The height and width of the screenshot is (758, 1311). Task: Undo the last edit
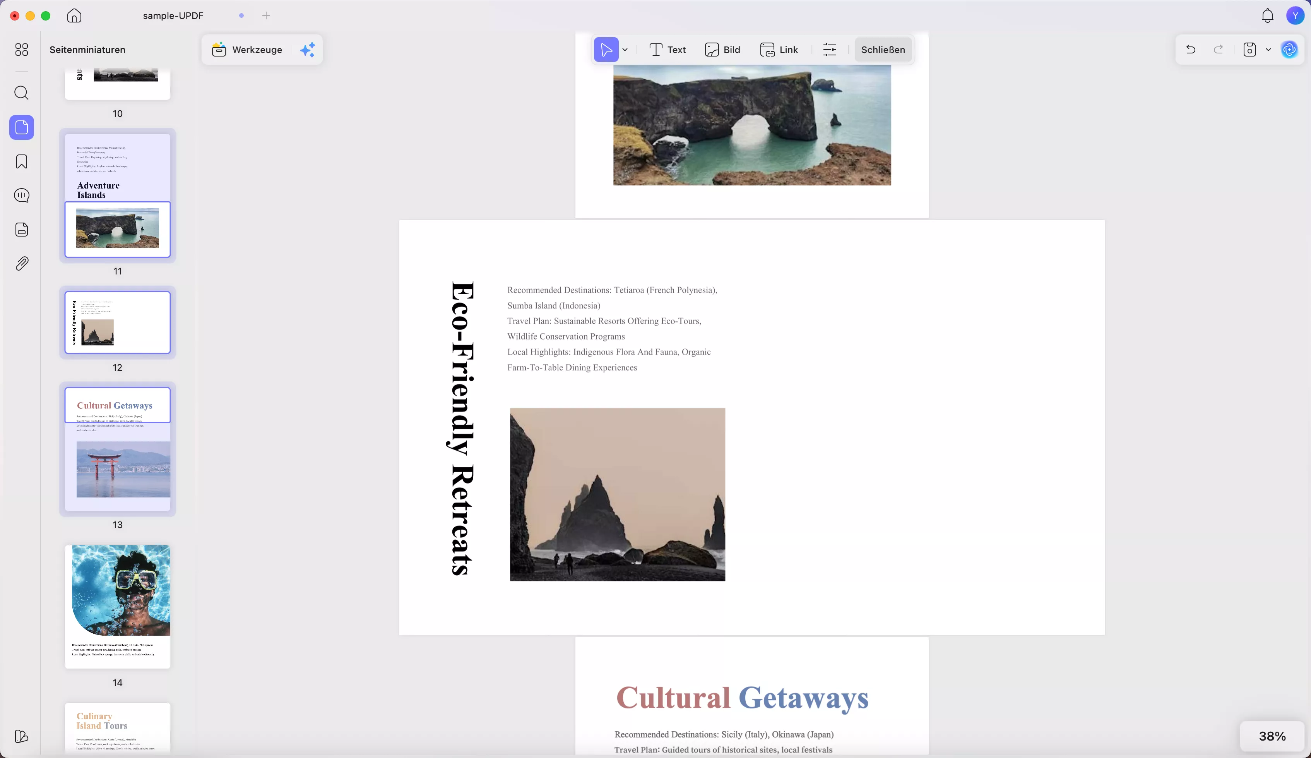[x=1190, y=50]
